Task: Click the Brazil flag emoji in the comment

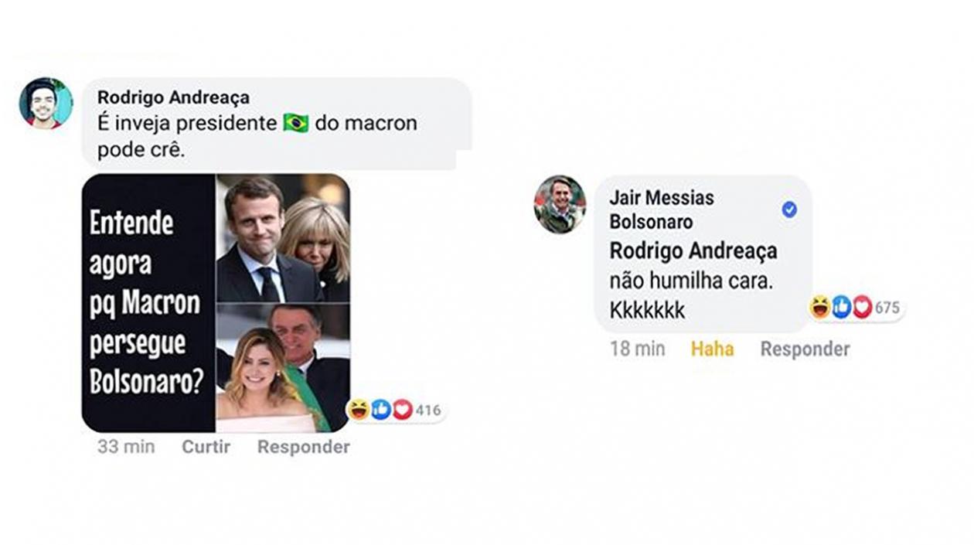Action: (295, 123)
